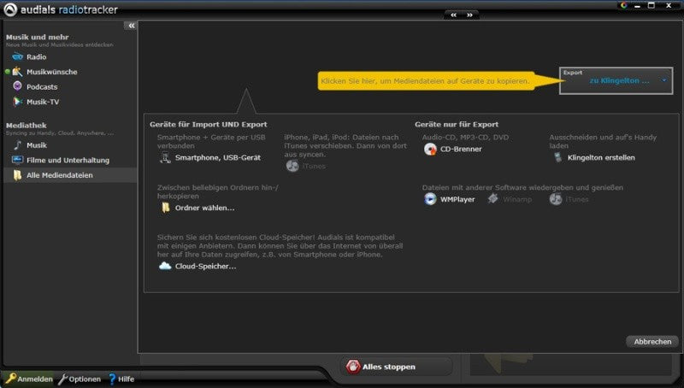This screenshot has width=684, height=388.
Task: Select Winamp player option
Action: pos(517,200)
